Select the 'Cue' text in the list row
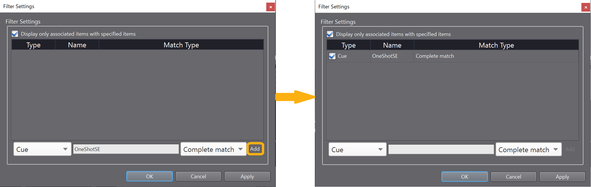 342,56
